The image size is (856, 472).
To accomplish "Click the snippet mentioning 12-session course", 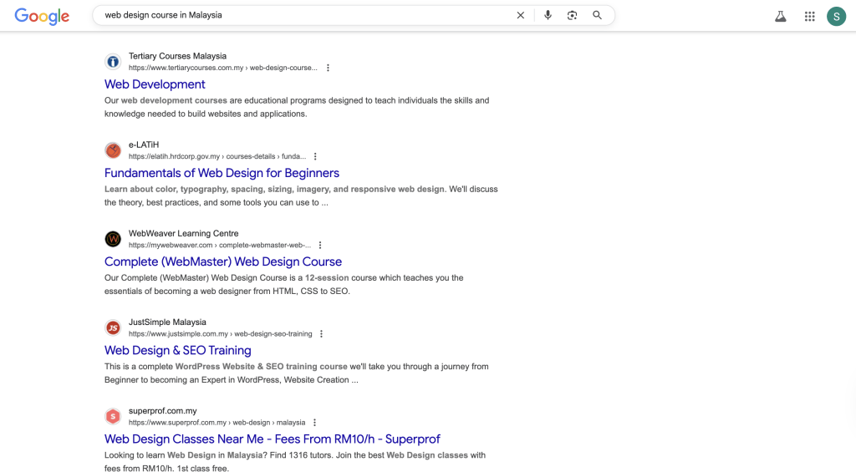I will (284, 284).
